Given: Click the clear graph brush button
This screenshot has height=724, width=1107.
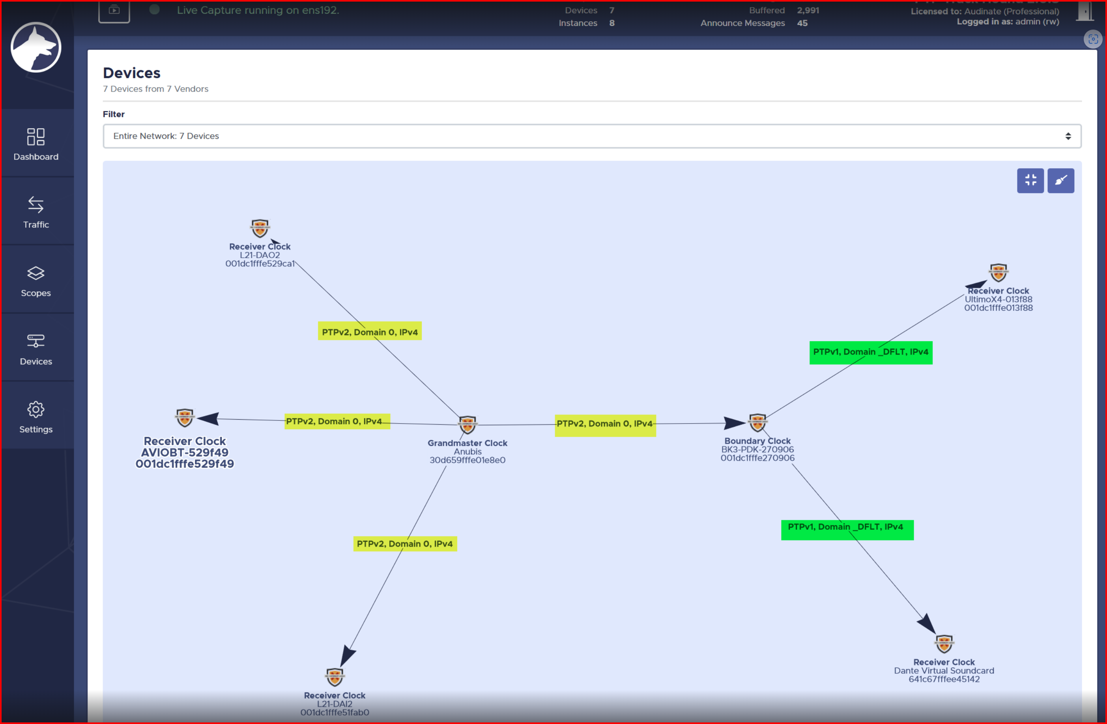Looking at the screenshot, I should pyautogui.click(x=1060, y=180).
